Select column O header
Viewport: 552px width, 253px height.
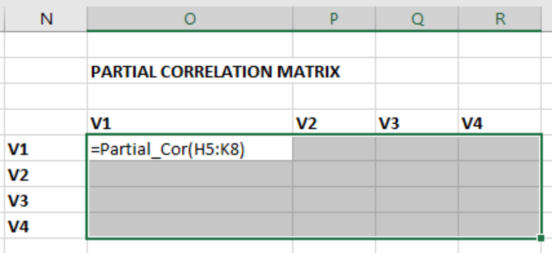click(190, 19)
